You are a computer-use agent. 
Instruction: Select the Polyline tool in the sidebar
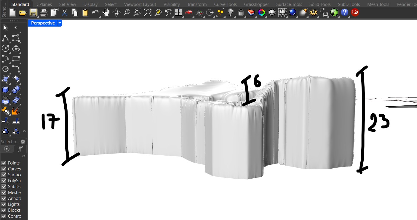(5, 38)
